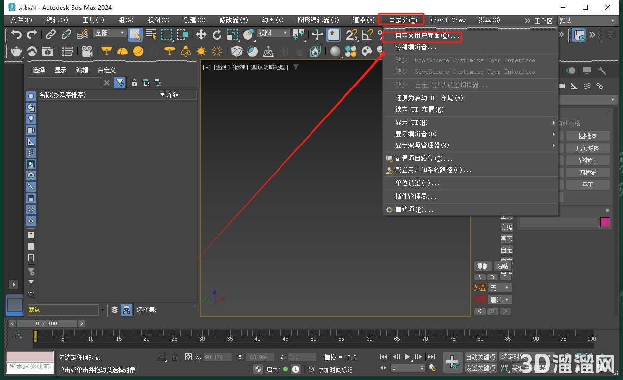Click the 管状体 primitive button
This screenshot has width=623, height=380.
[x=588, y=160]
